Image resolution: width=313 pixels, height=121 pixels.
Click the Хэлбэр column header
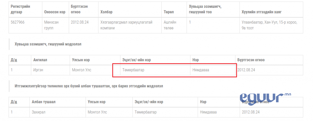106,12
